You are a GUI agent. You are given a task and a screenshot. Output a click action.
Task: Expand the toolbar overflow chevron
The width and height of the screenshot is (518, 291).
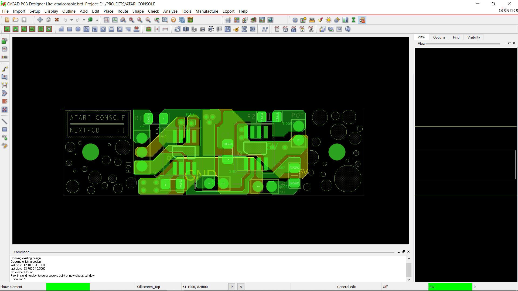[97, 20]
